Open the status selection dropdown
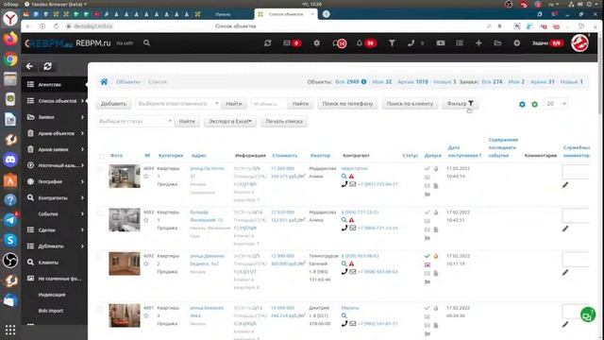604x340 pixels. pyautogui.click(x=135, y=122)
